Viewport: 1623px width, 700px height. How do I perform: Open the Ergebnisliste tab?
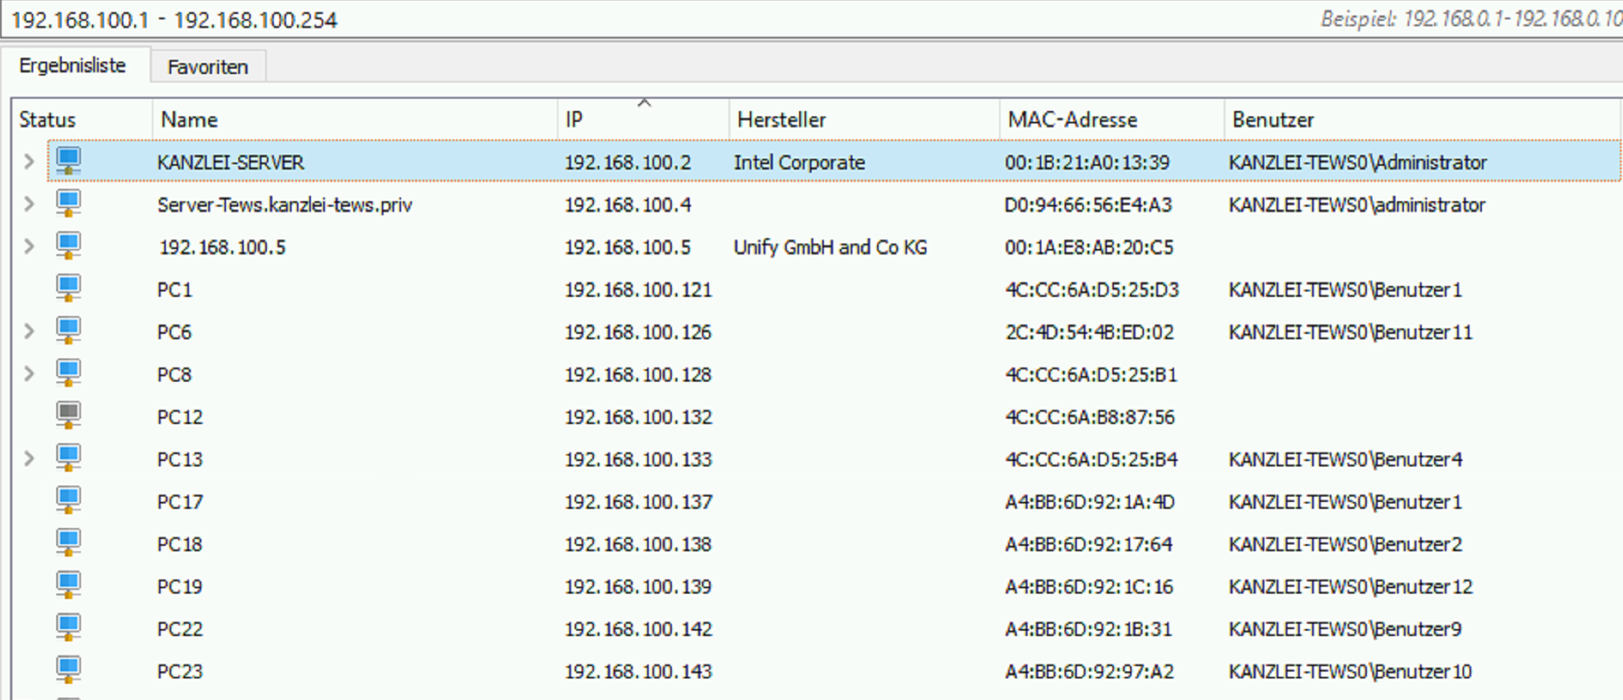(73, 66)
